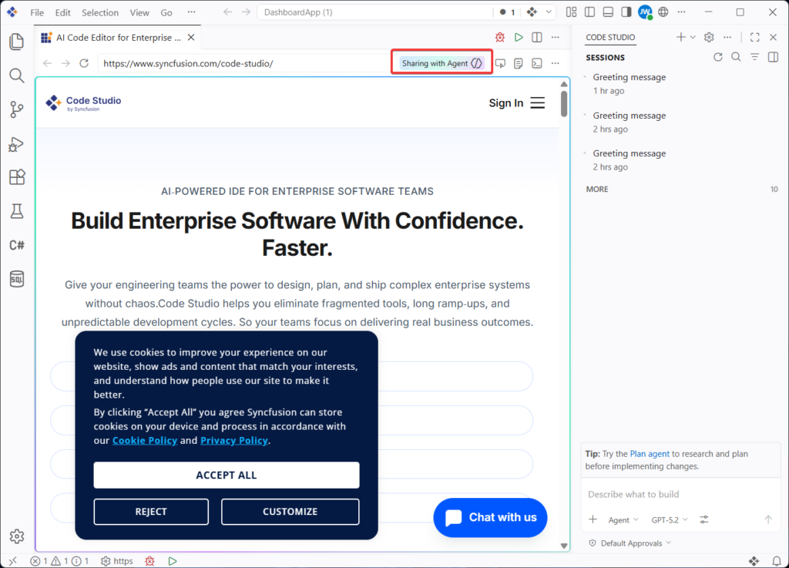Click the https ports status bar entry
The image size is (789, 568).
pos(117,561)
